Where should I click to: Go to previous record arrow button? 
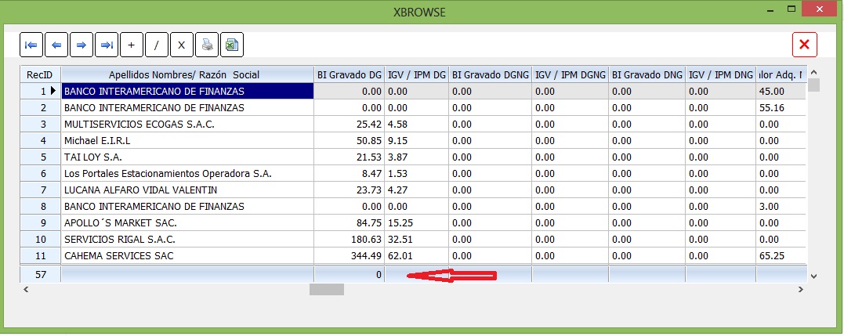point(56,45)
